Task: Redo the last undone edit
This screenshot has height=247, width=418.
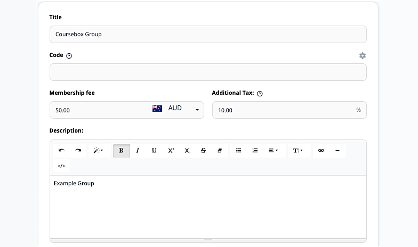Action: click(78, 151)
